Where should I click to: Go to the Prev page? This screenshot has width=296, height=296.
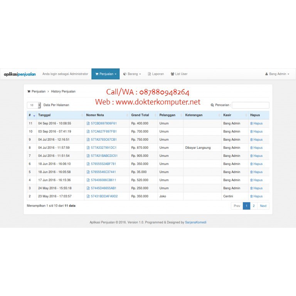[237, 206]
